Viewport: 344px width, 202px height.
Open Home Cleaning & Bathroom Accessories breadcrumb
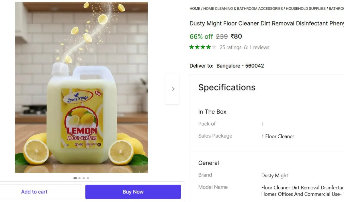click(243, 9)
